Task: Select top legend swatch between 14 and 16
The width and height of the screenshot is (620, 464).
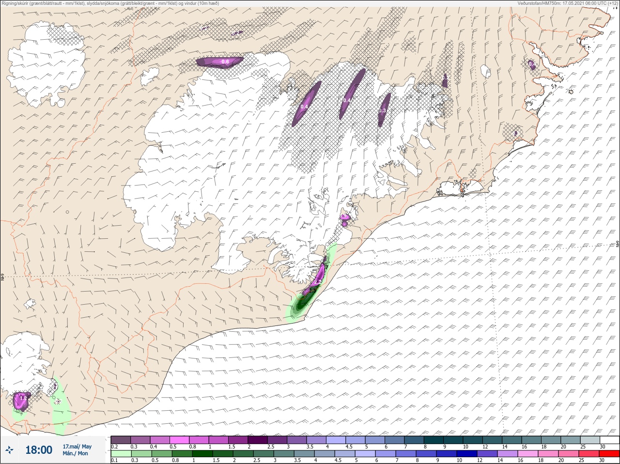Action: coord(511,440)
